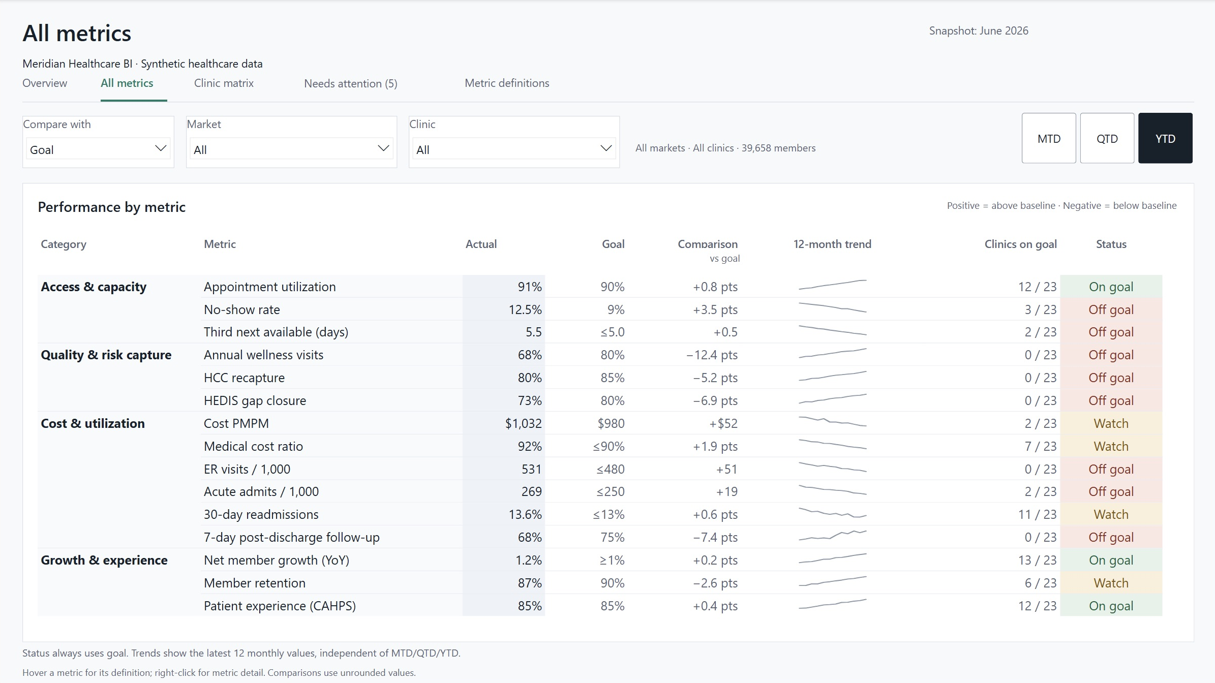Go to Metric definitions tab

507,83
